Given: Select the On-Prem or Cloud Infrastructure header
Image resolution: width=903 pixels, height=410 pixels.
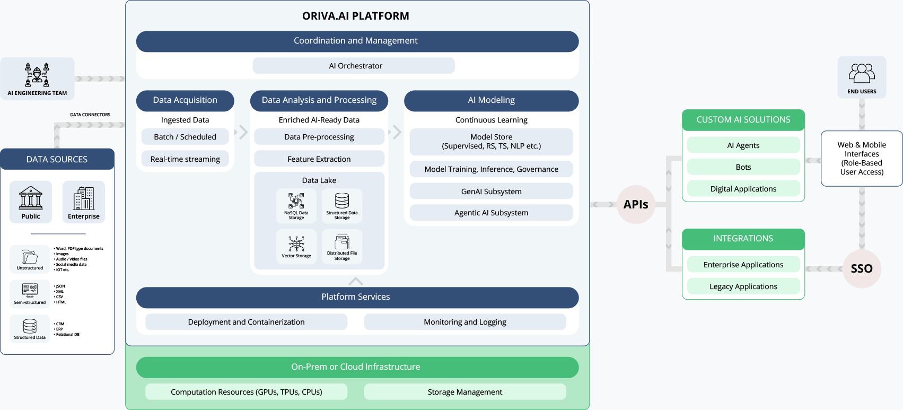Looking at the screenshot, I should [x=357, y=368].
